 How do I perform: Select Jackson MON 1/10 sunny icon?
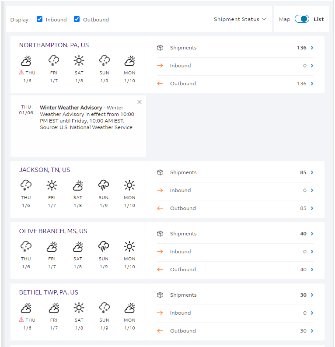point(129,185)
